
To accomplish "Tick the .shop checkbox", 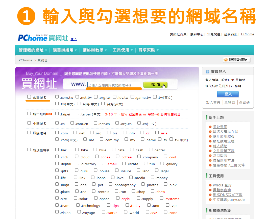I will pos(133,191).
